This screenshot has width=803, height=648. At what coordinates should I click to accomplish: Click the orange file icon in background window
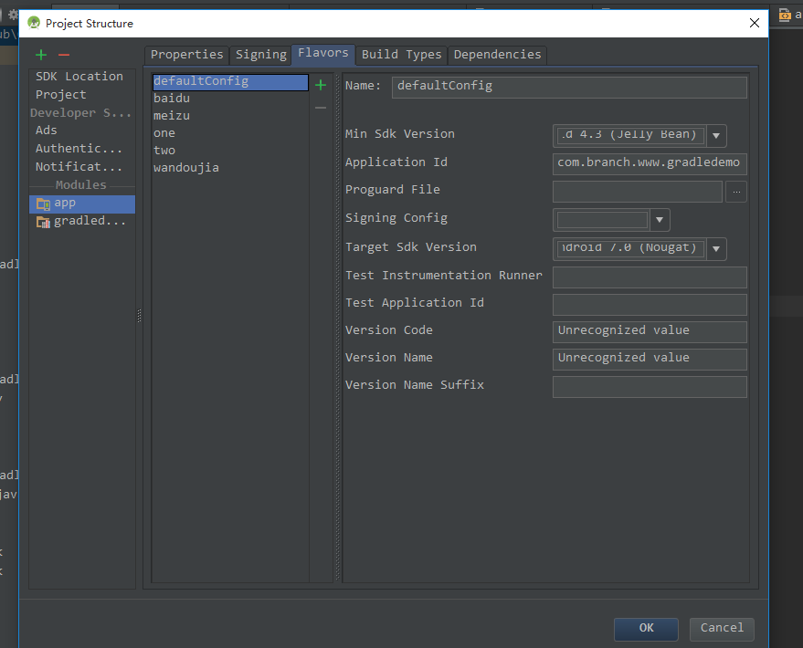785,16
